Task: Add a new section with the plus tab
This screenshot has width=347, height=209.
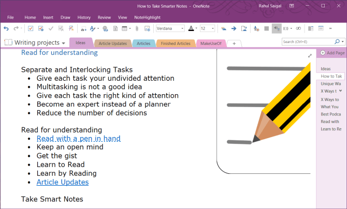Action: [234, 43]
